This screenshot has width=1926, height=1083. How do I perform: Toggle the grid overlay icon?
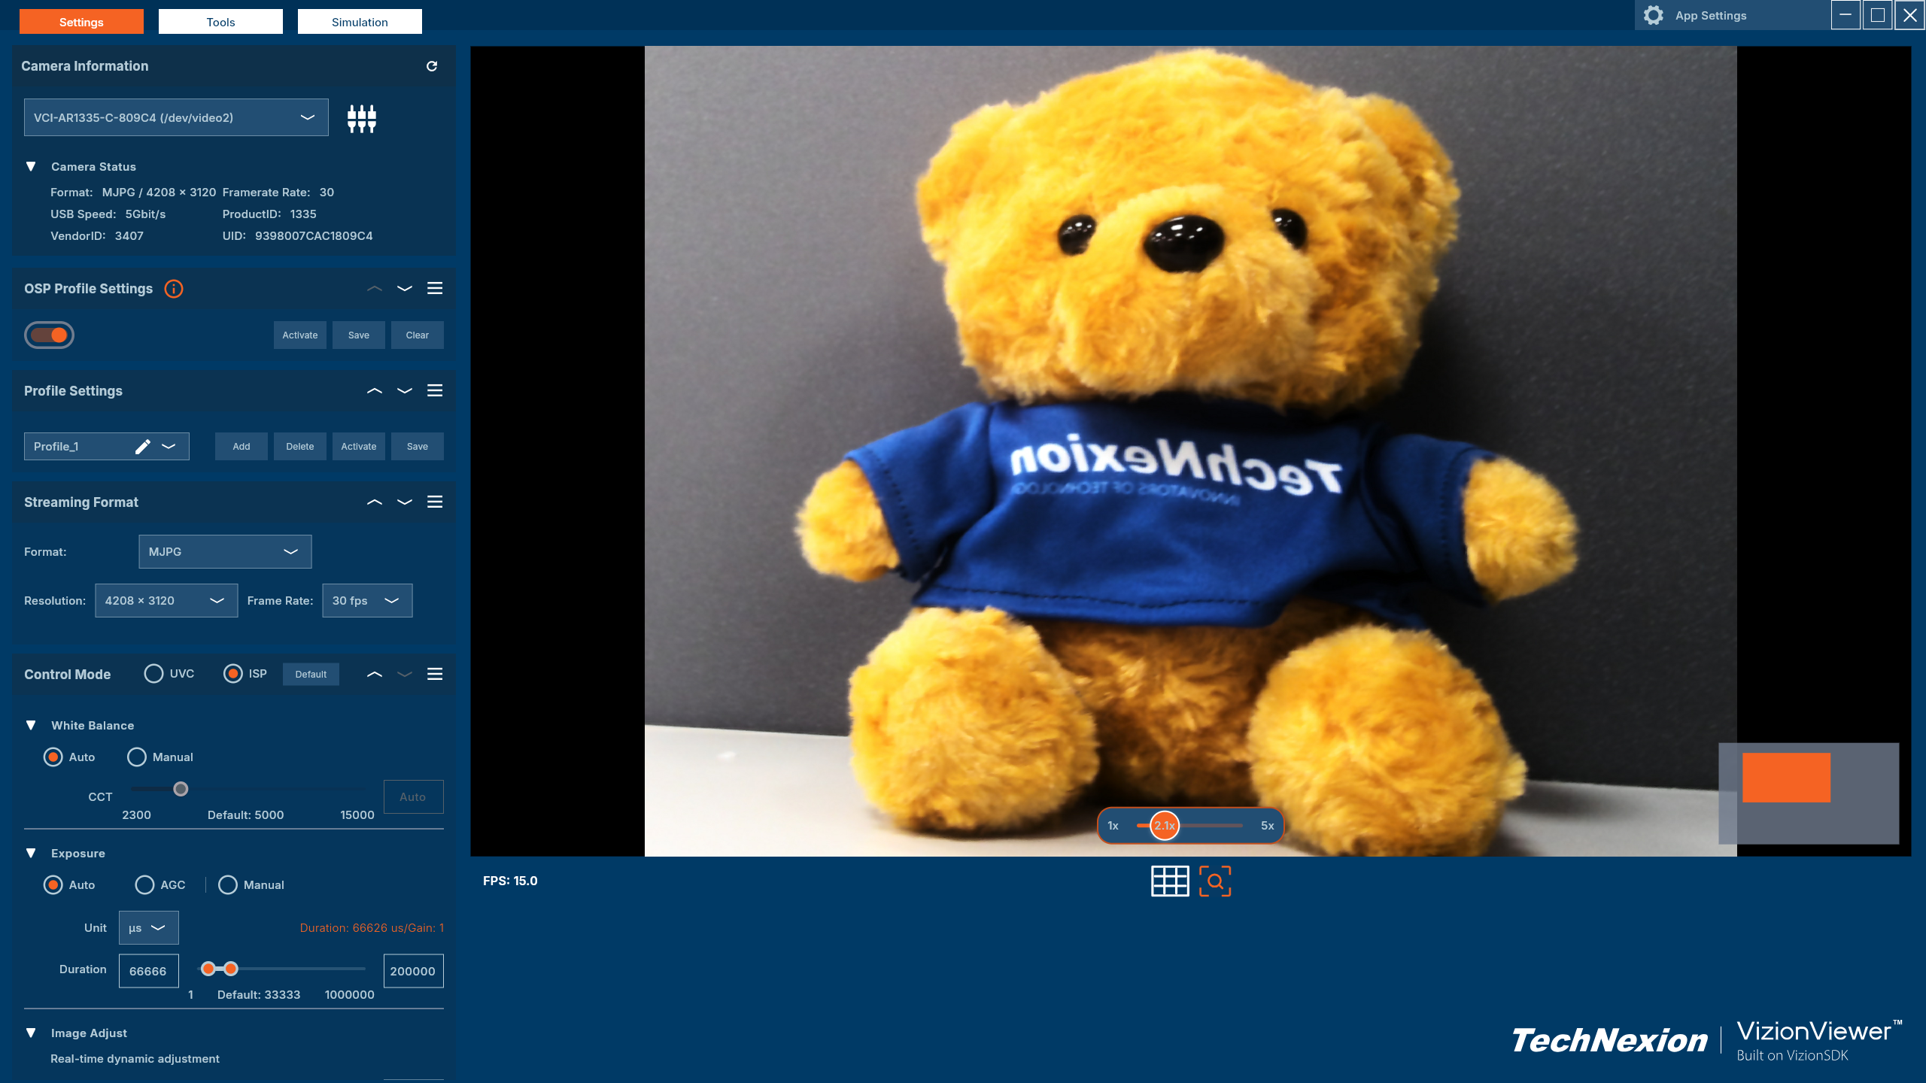click(1169, 881)
